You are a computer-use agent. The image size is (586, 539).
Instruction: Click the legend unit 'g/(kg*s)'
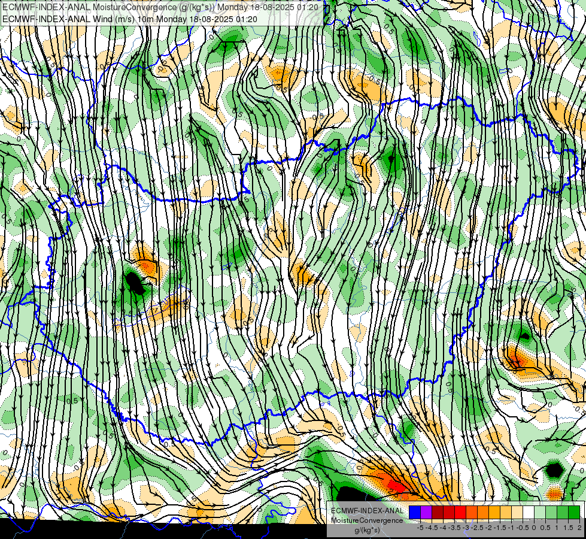click(367, 531)
